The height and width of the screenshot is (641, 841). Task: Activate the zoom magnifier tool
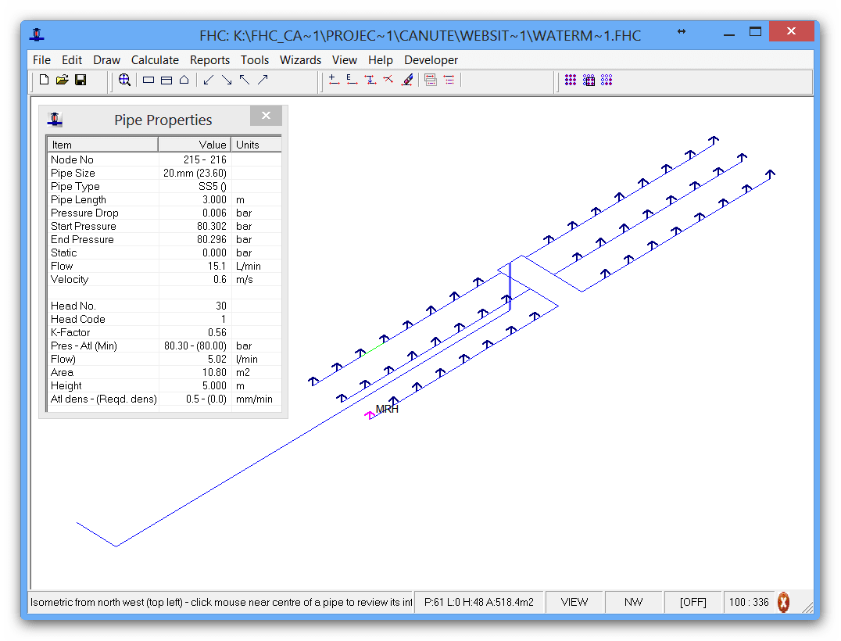pyautogui.click(x=124, y=80)
